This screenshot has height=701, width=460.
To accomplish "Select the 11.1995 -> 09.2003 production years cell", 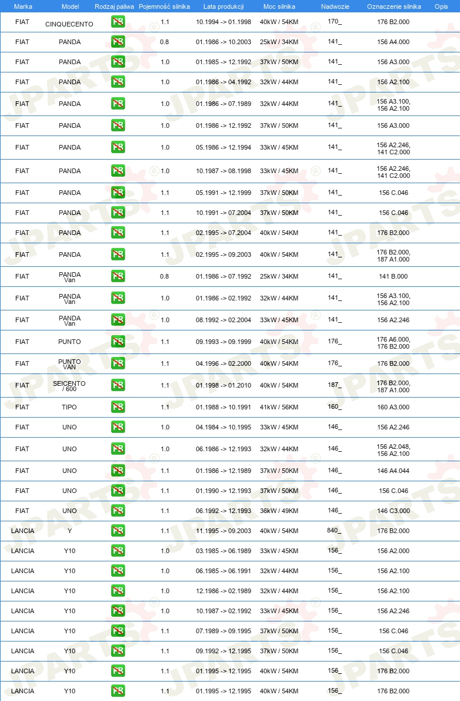I will coord(224,531).
